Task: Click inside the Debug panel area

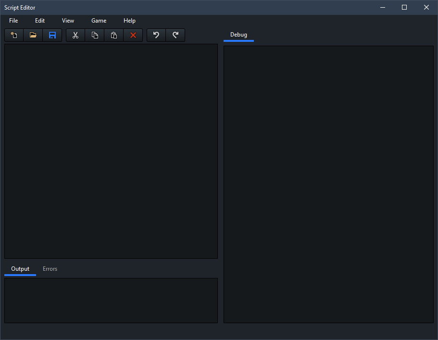Action: (x=328, y=184)
